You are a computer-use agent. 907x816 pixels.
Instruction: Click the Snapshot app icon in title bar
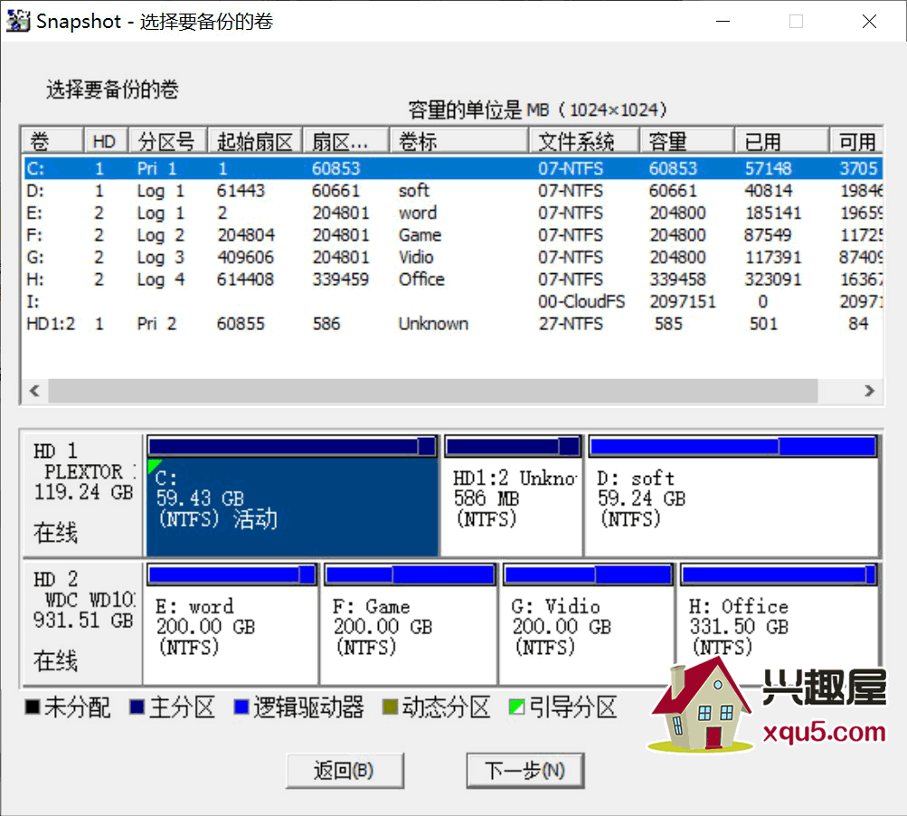(x=18, y=21)
